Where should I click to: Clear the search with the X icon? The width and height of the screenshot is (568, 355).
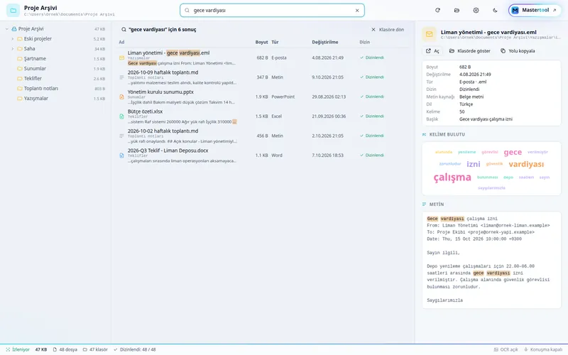pos(357,11)
